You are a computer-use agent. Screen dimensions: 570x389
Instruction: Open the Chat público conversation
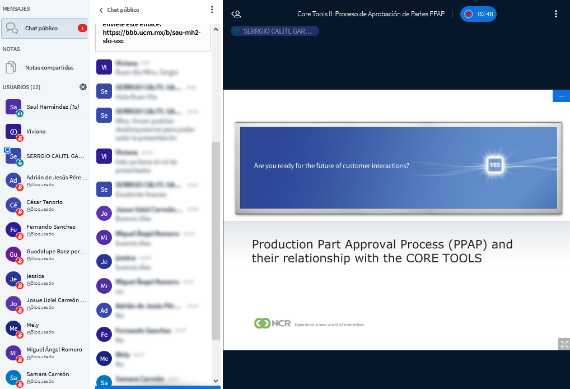44,29
